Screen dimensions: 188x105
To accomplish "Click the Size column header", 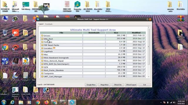I will (x=116, y=33).
